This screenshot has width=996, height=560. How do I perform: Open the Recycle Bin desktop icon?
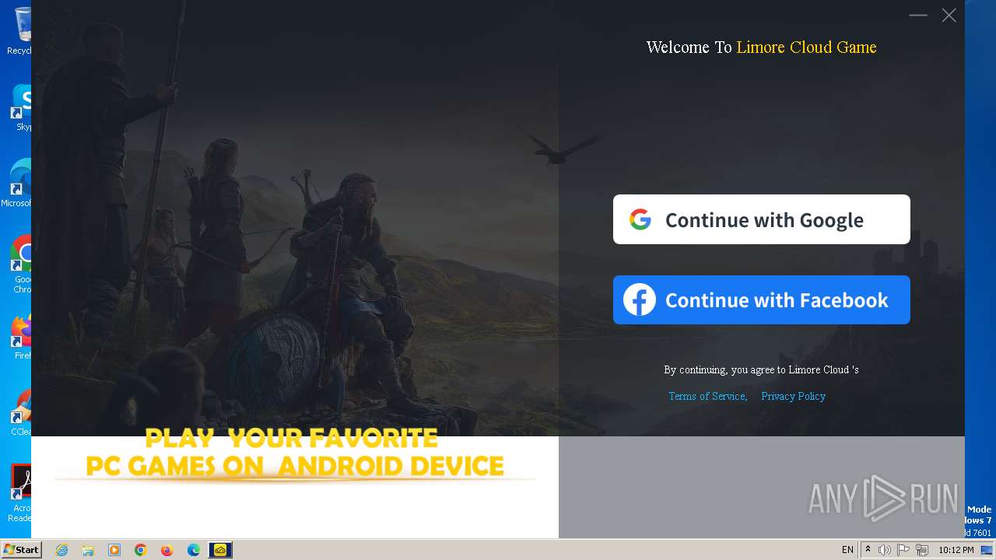tap(20, 31)
